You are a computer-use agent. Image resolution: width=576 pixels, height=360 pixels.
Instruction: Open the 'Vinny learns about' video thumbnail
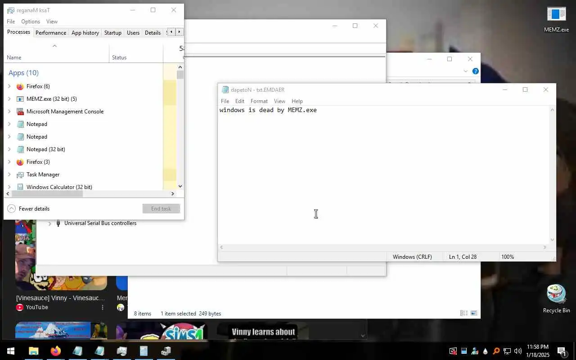[x=263, y=331]
